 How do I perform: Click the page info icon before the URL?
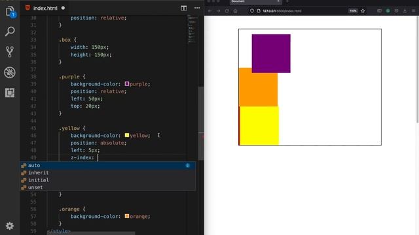pos(259,11)
